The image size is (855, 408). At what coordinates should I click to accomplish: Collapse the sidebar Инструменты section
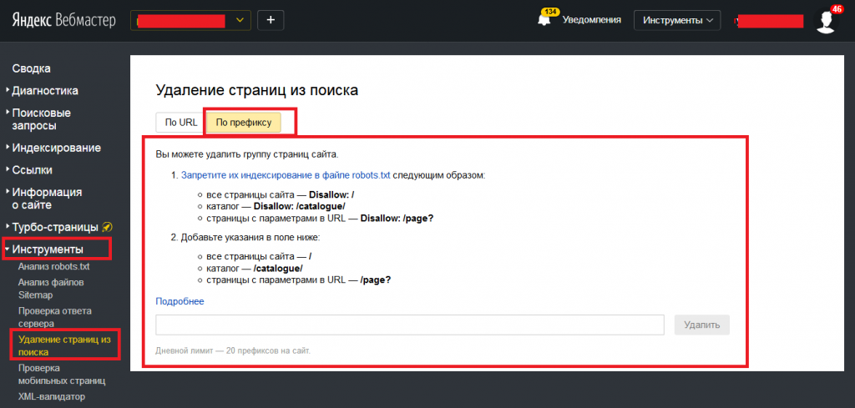(x=48, y=249)
